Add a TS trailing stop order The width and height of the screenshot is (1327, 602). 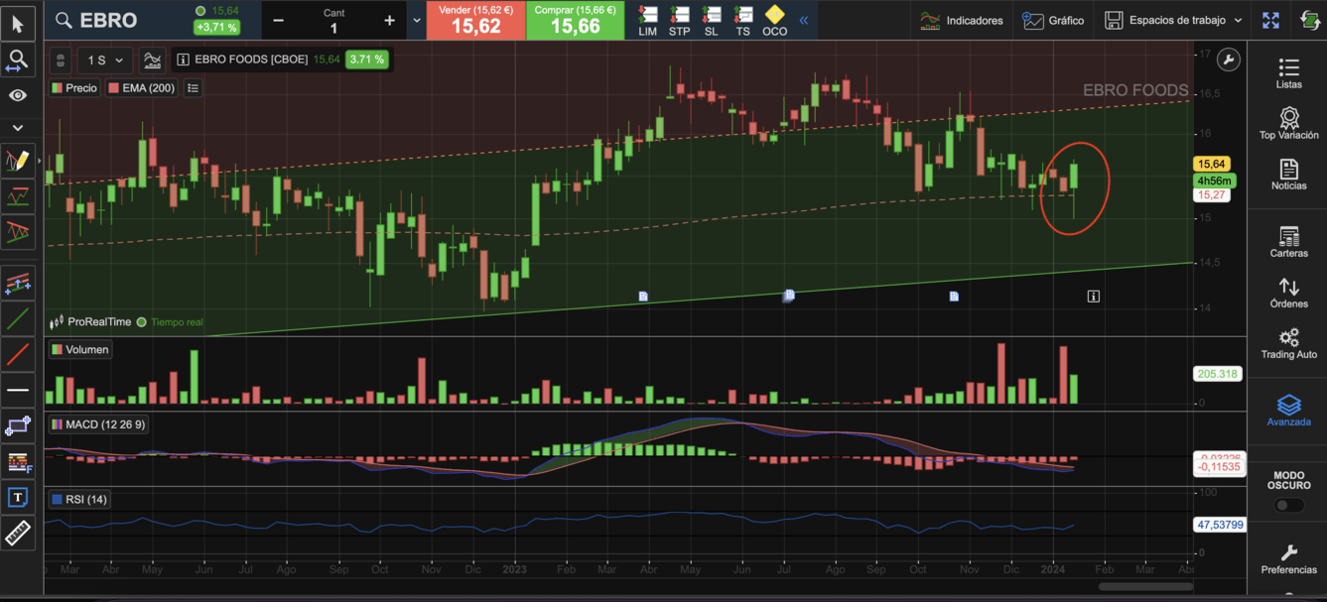click(743, 21)
